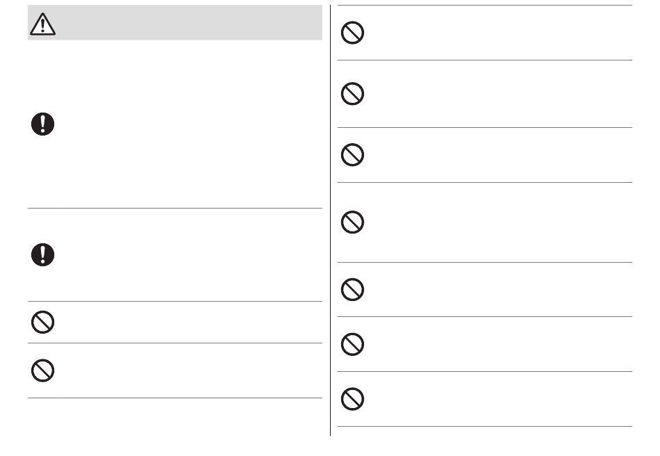Select the fifth prohibition icon in right column
This screenshot has height=456, width=660.
(353, 290)
